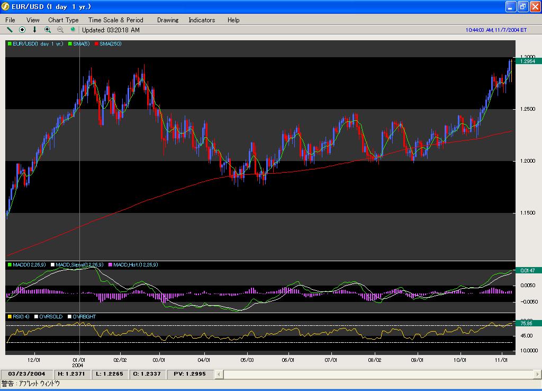Click the SMA(250) legend label

(x=111, y=43)
